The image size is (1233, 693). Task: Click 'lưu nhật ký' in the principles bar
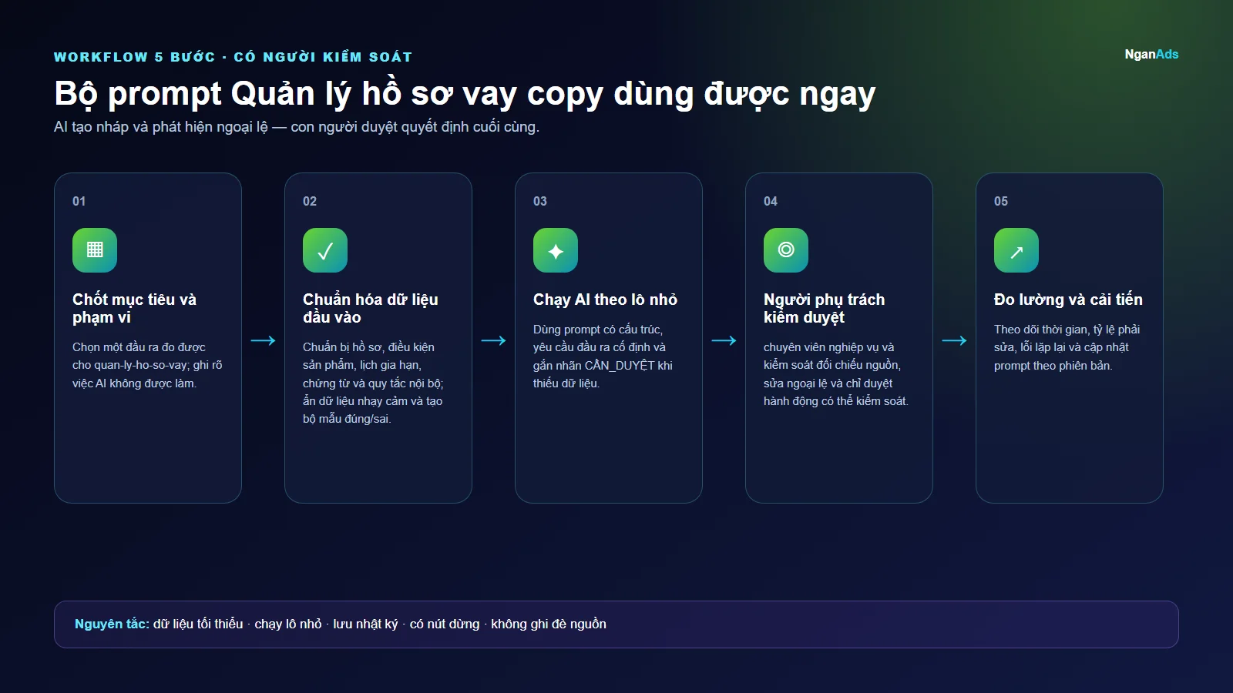366,624
